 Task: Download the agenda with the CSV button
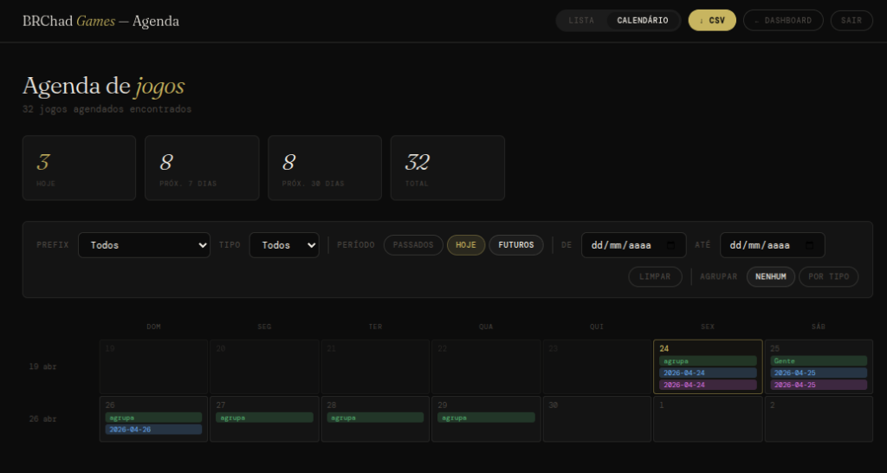(712, 21)
